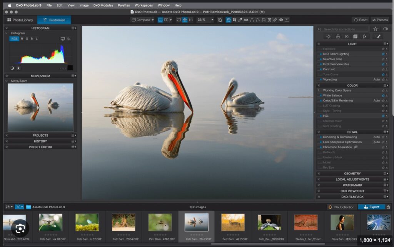Select the Crop tool in toolbar
Screen dimensions: 394x247
[234, 20]
